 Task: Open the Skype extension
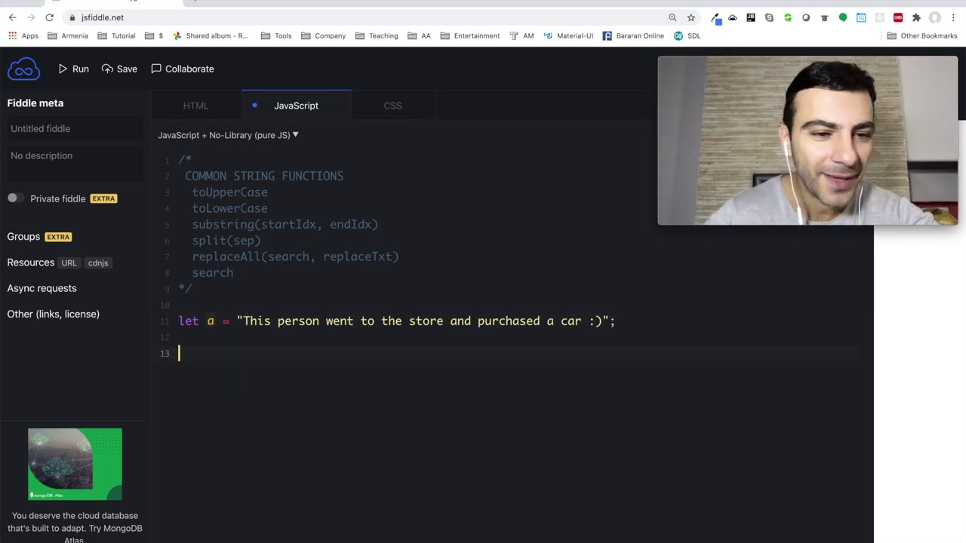coord(769,17)
